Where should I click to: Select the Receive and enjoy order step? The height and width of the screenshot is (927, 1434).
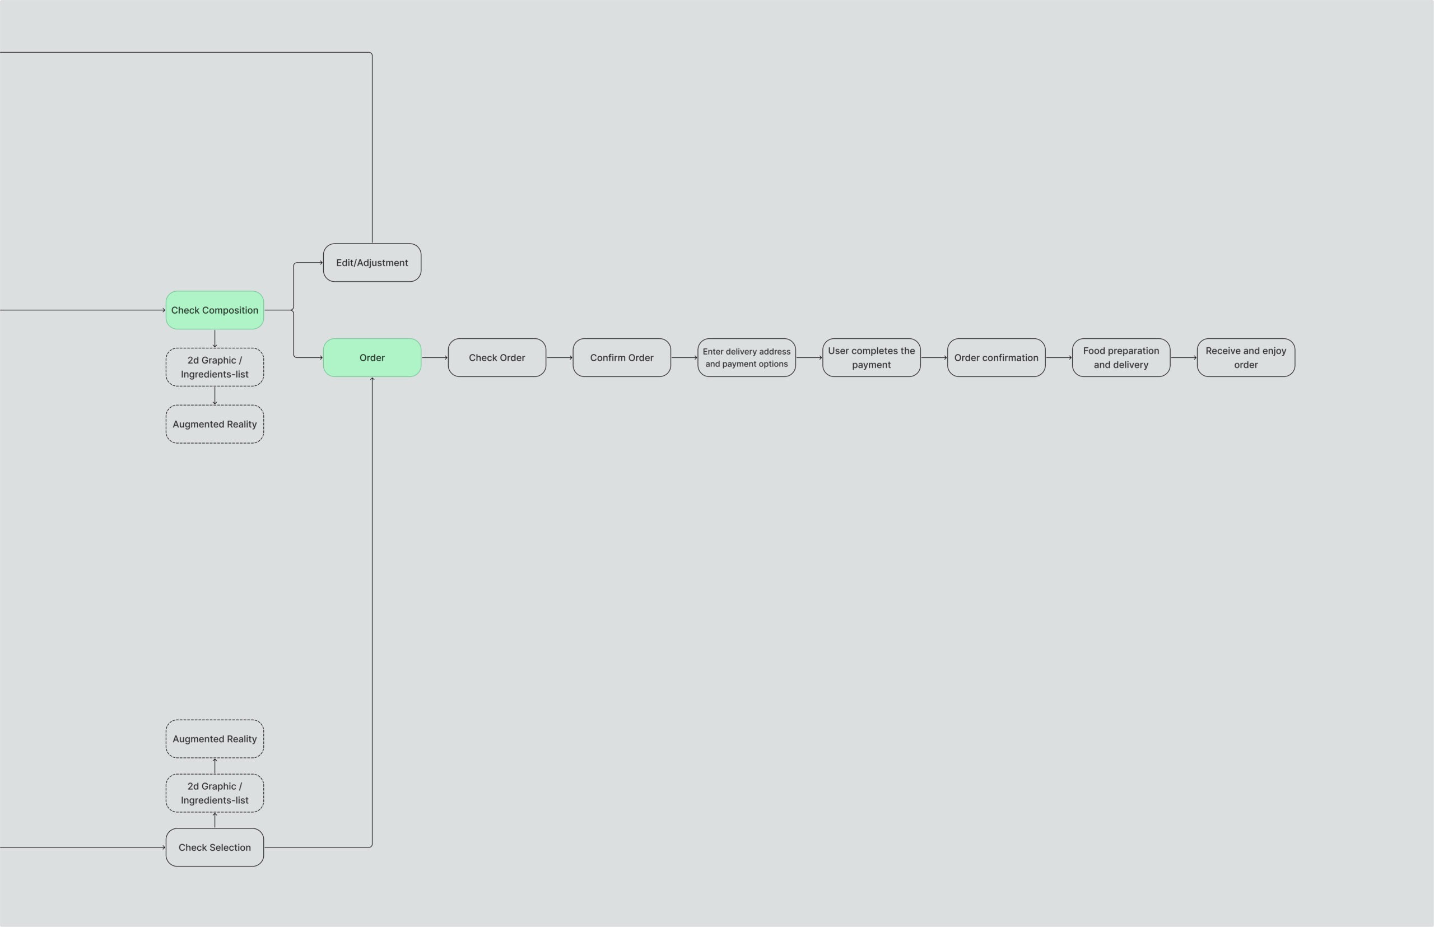(x=1246, y=357)
